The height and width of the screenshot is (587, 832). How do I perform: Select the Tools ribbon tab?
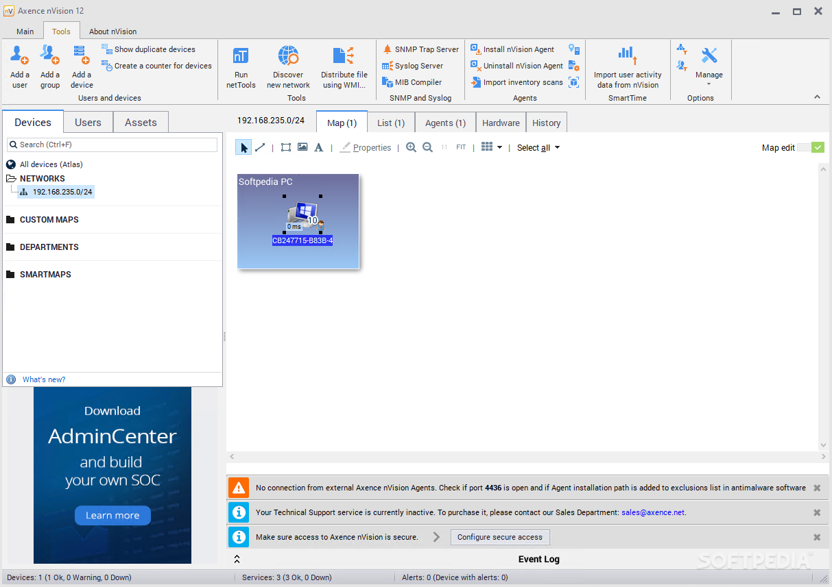click(61, 31)
